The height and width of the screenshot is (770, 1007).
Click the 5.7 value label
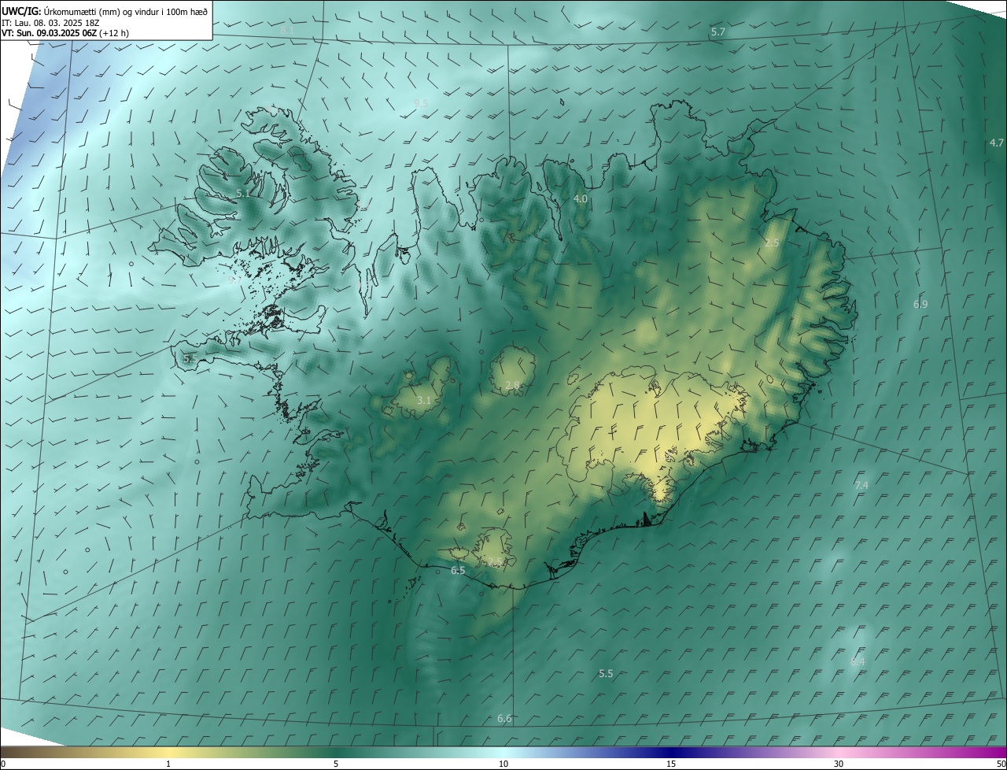[x=717, y=32]
